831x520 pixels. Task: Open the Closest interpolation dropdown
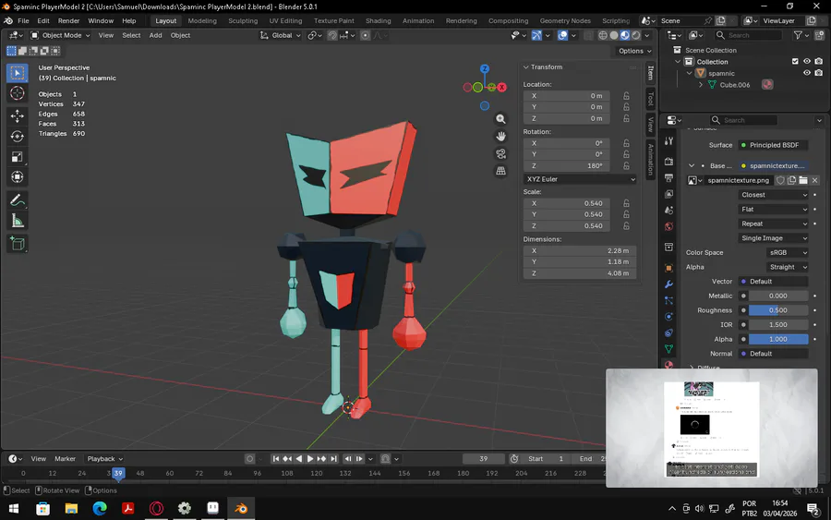773,195
